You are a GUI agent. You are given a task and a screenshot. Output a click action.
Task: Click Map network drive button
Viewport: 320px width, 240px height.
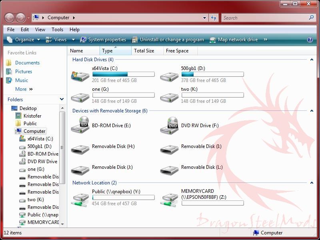[x=234, y=40]
